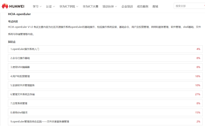This screenshot has width=205, height=126.
Task: Click the 4% weight value
Action: pos(198,49)
